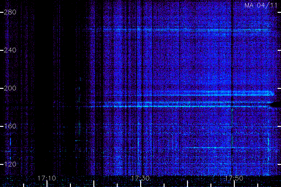Screen dimensions: 281x187
Task: Click the 200 frequency axis label
Action: click(x=10, y=88)
